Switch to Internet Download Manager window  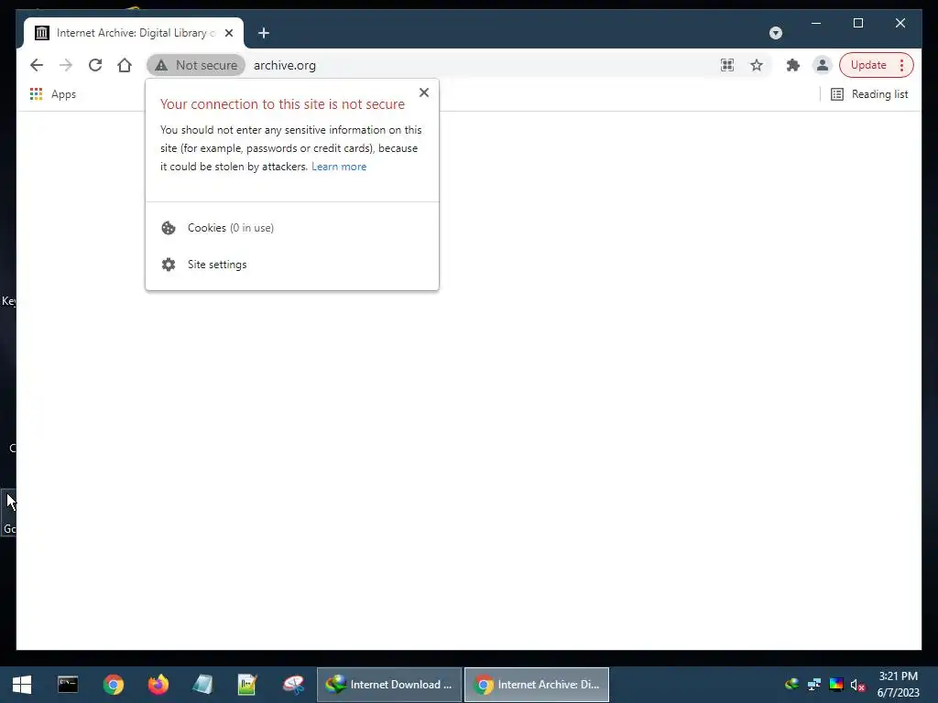click(x=389, y=685)
